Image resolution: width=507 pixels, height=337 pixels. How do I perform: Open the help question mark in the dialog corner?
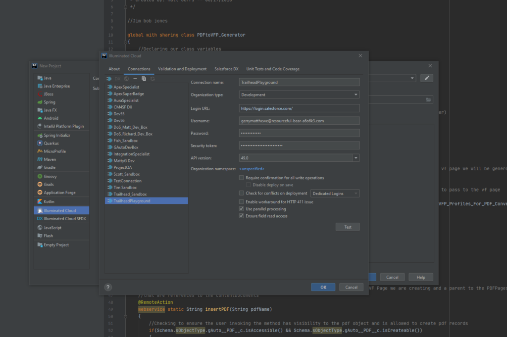pos(108,287)
